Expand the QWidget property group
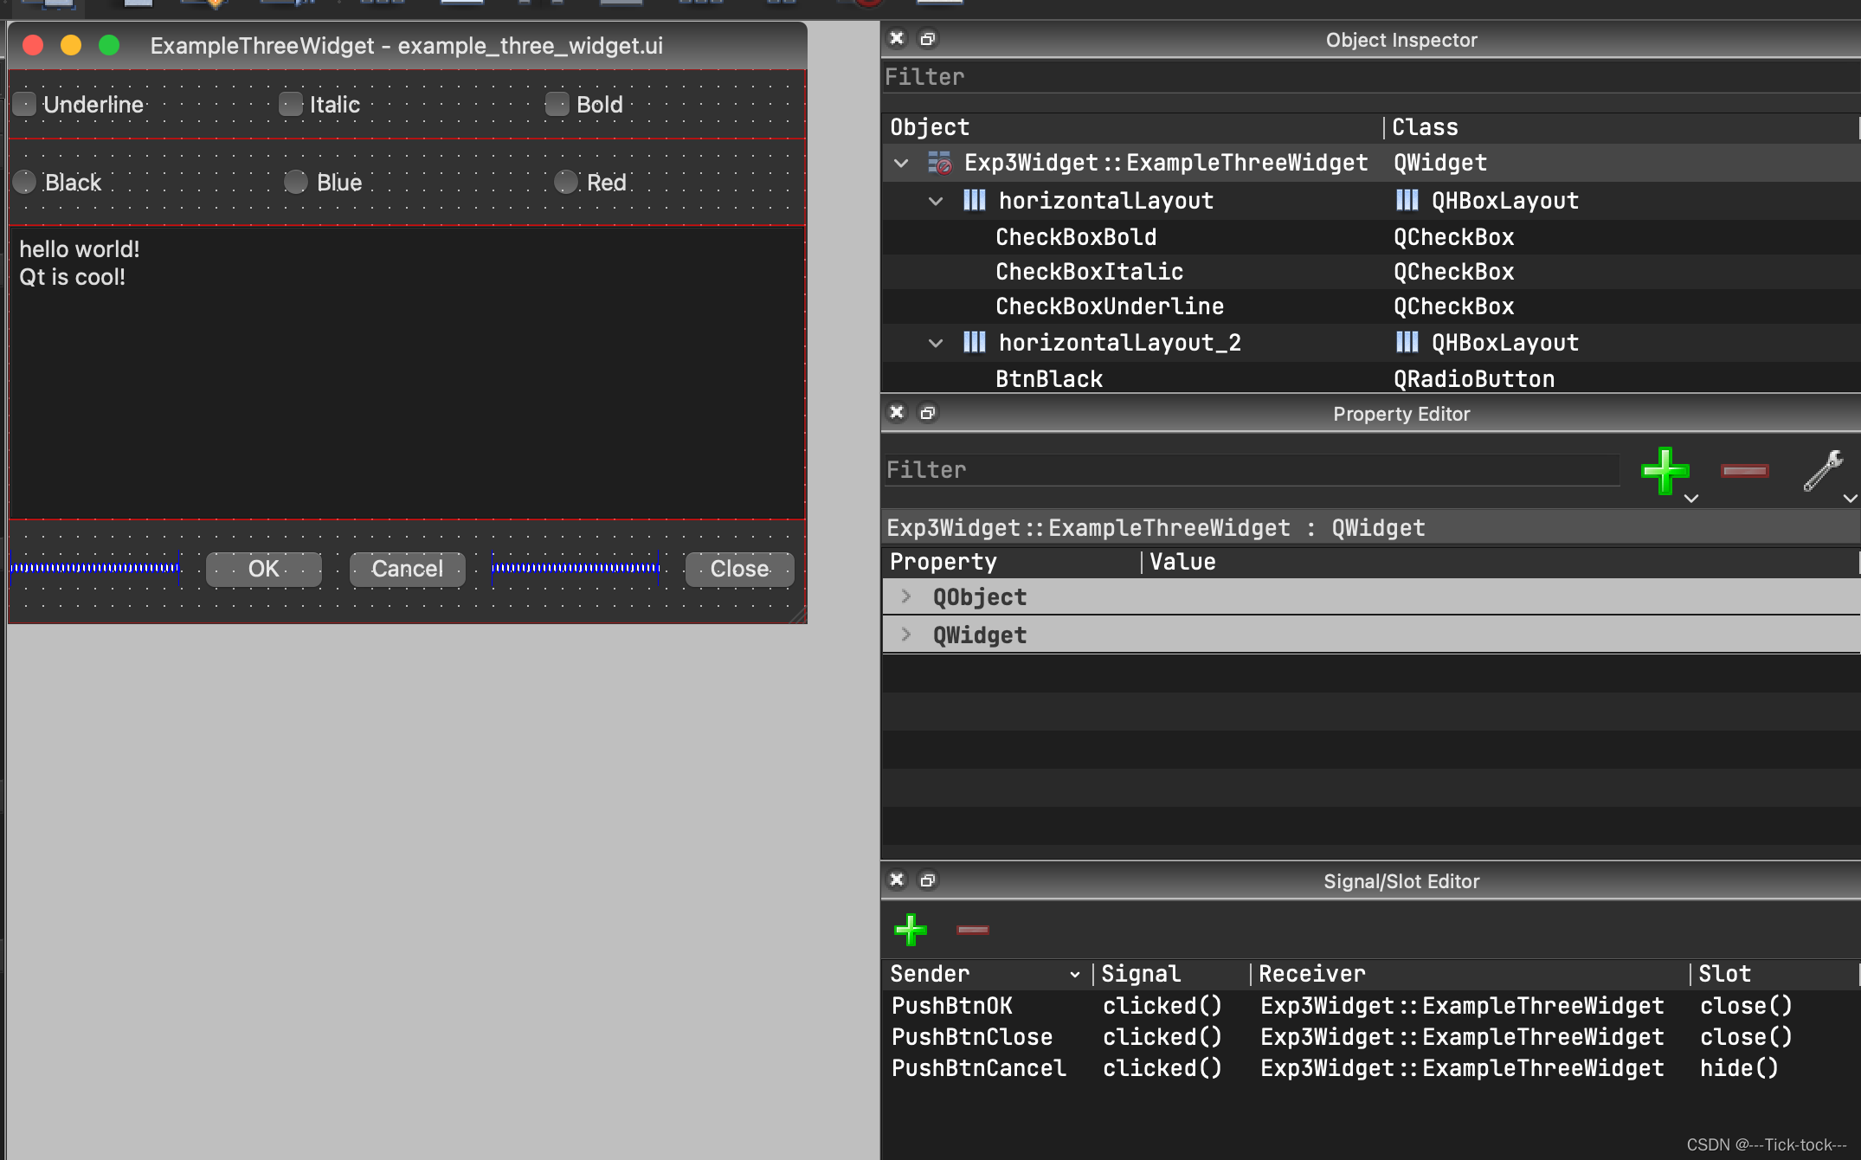 [x=905, y=635]
